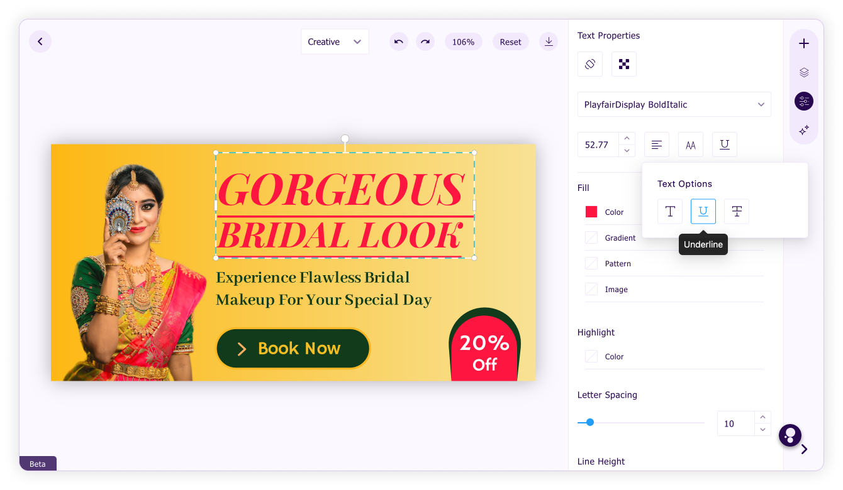Viewport: 843px width, 490px height.
Task: Click the Text Properties heading
Action: (x=608, y=35)
